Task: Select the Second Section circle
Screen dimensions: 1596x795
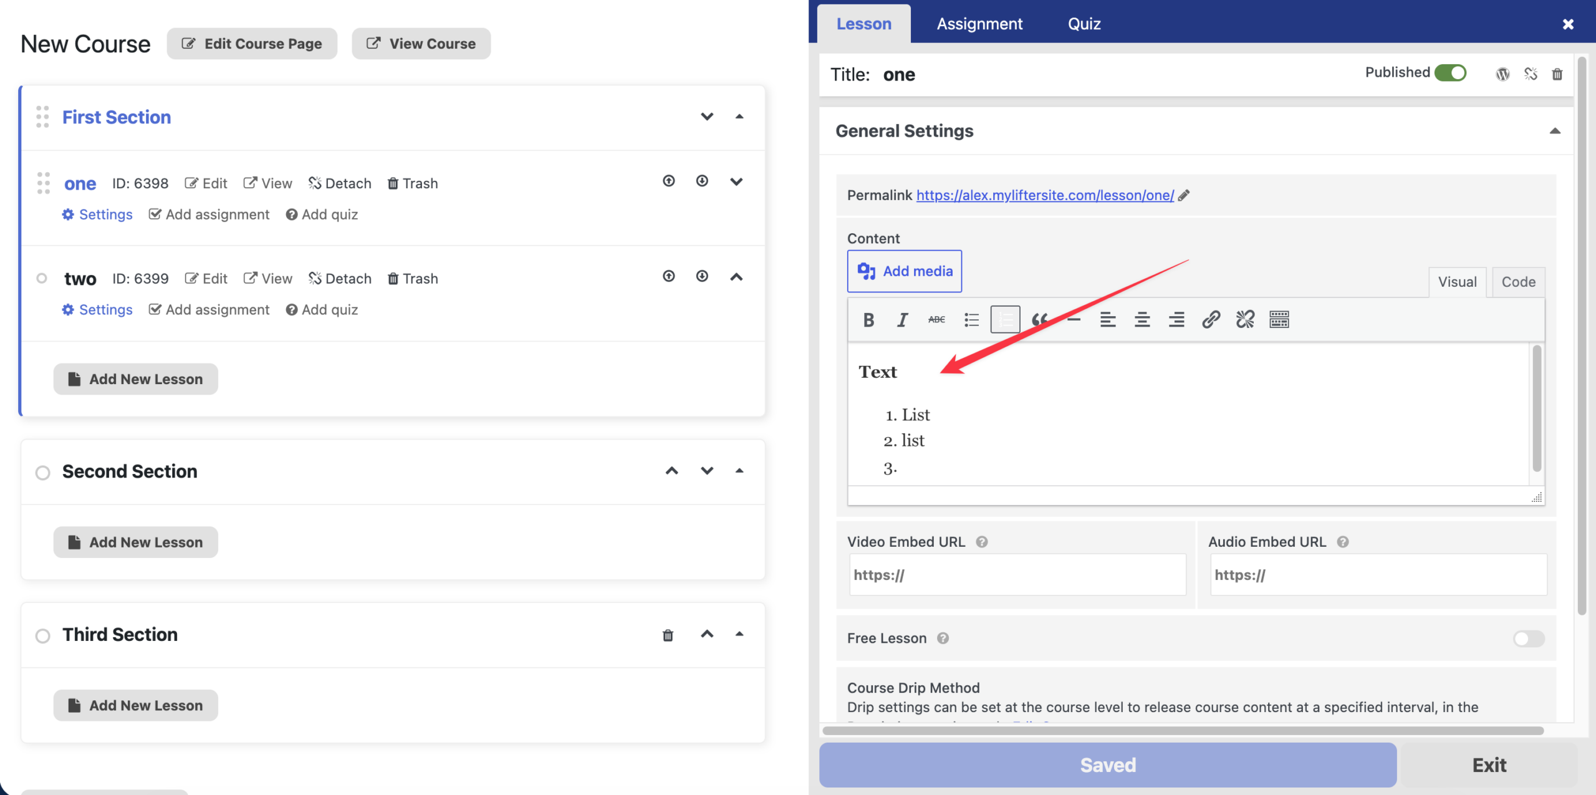Action: pyautogui.click(x=42, y=473)
